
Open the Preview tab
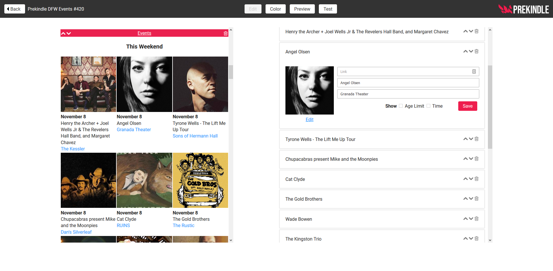[x=302, y=9]
